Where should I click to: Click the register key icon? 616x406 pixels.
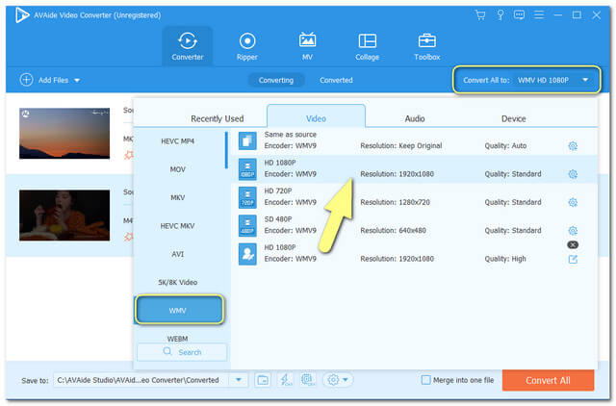(500, 15)
